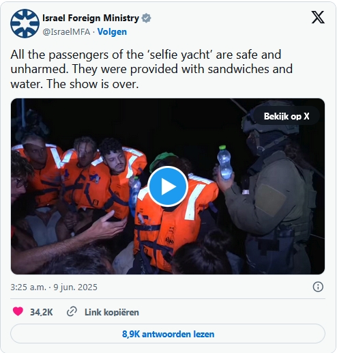Open the 3:25 a.m. timestamp link
The height and width of the screenshot is (353, 337).
pyautogui.click(x=28, y=287)
